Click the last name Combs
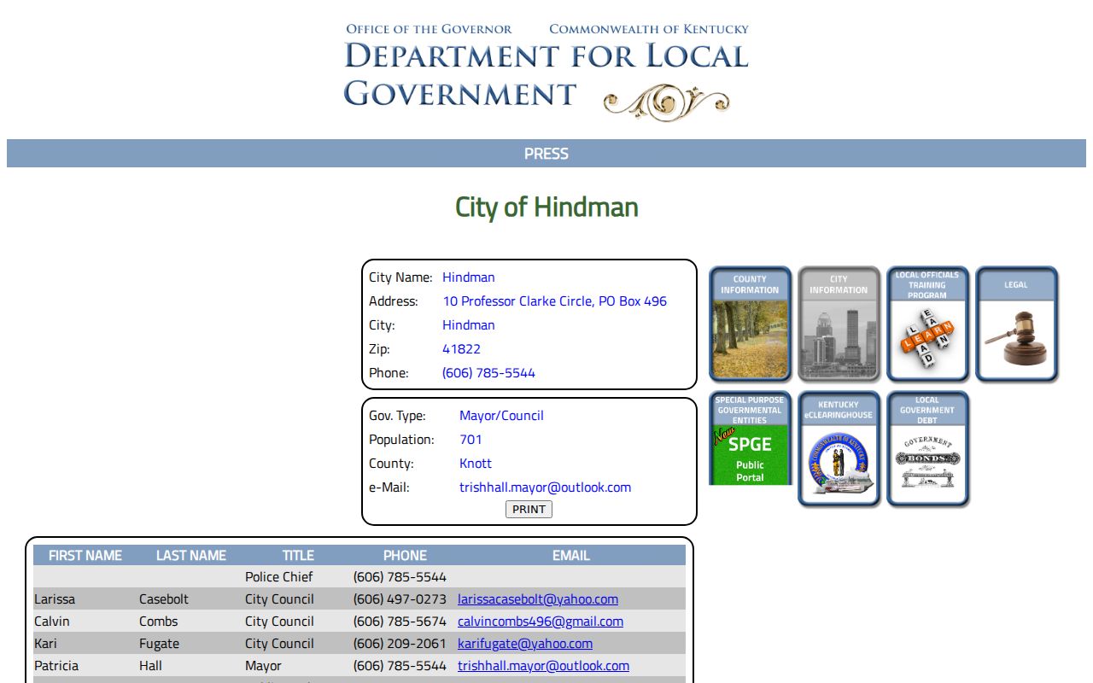The image size is (1093, 683). coord(159,622)
